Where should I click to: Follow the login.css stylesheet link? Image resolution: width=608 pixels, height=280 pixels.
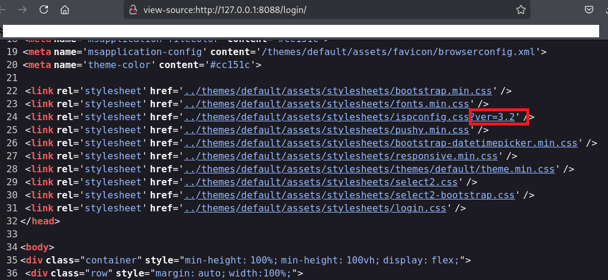coord(317,208)
